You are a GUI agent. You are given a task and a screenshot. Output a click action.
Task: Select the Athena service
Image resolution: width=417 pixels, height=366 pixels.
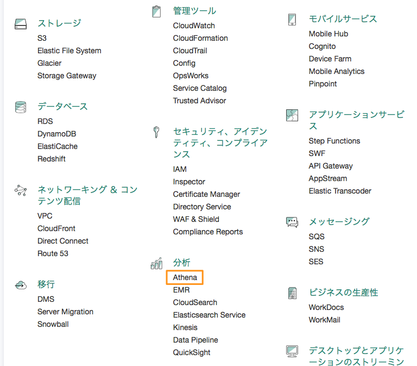(185, 277)
